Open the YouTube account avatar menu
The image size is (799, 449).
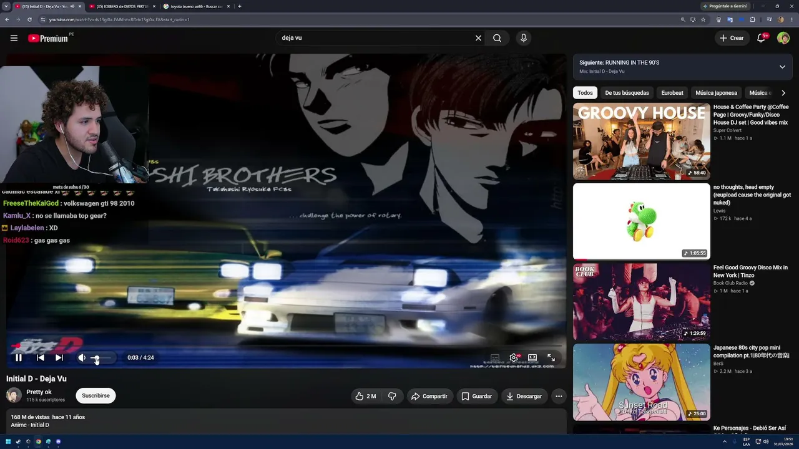point(783,38)
